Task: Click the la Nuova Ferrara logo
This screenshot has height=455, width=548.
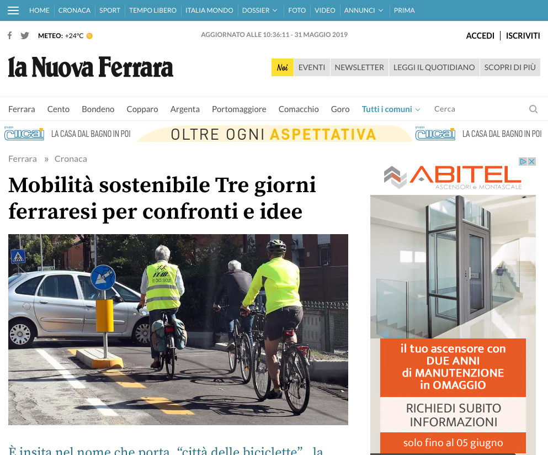Action: (91, 67)
